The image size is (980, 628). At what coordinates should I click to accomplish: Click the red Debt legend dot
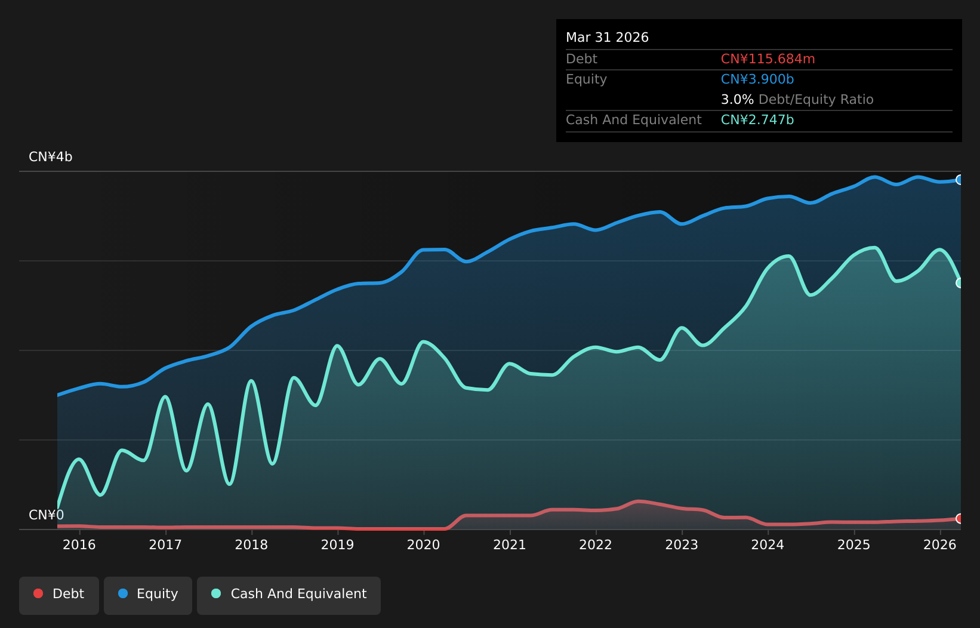pos(38,593)
